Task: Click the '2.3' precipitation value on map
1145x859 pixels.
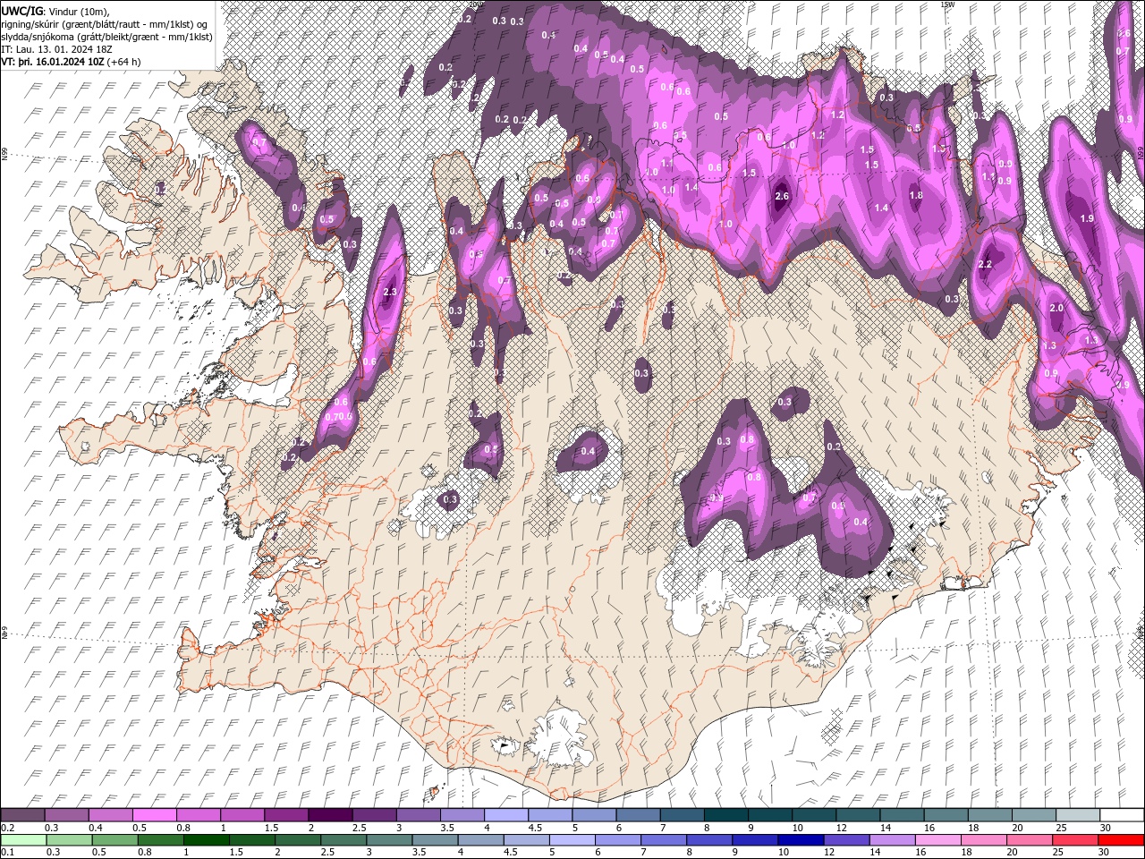Action: tap(389, 292)
